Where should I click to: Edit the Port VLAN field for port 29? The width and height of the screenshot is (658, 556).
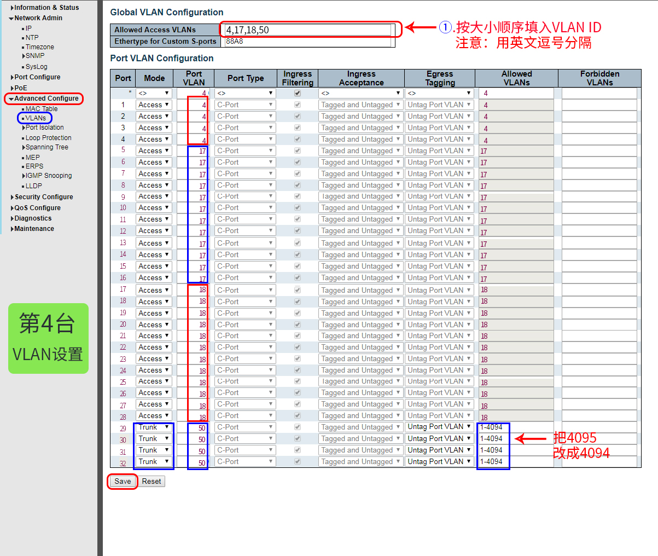[x=193, y=427]
